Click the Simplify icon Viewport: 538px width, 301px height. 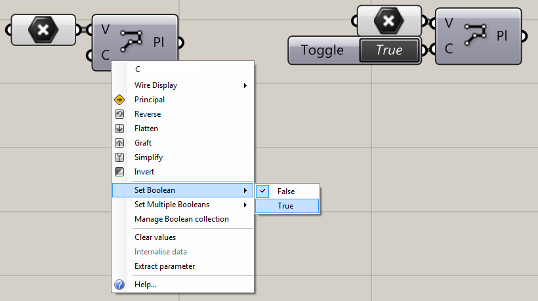[x=119, y=157]
